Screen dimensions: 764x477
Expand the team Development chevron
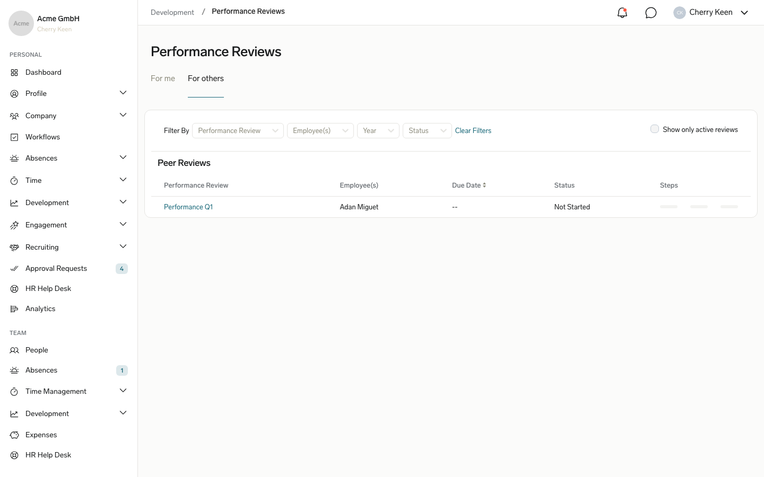tap(123, 413)
